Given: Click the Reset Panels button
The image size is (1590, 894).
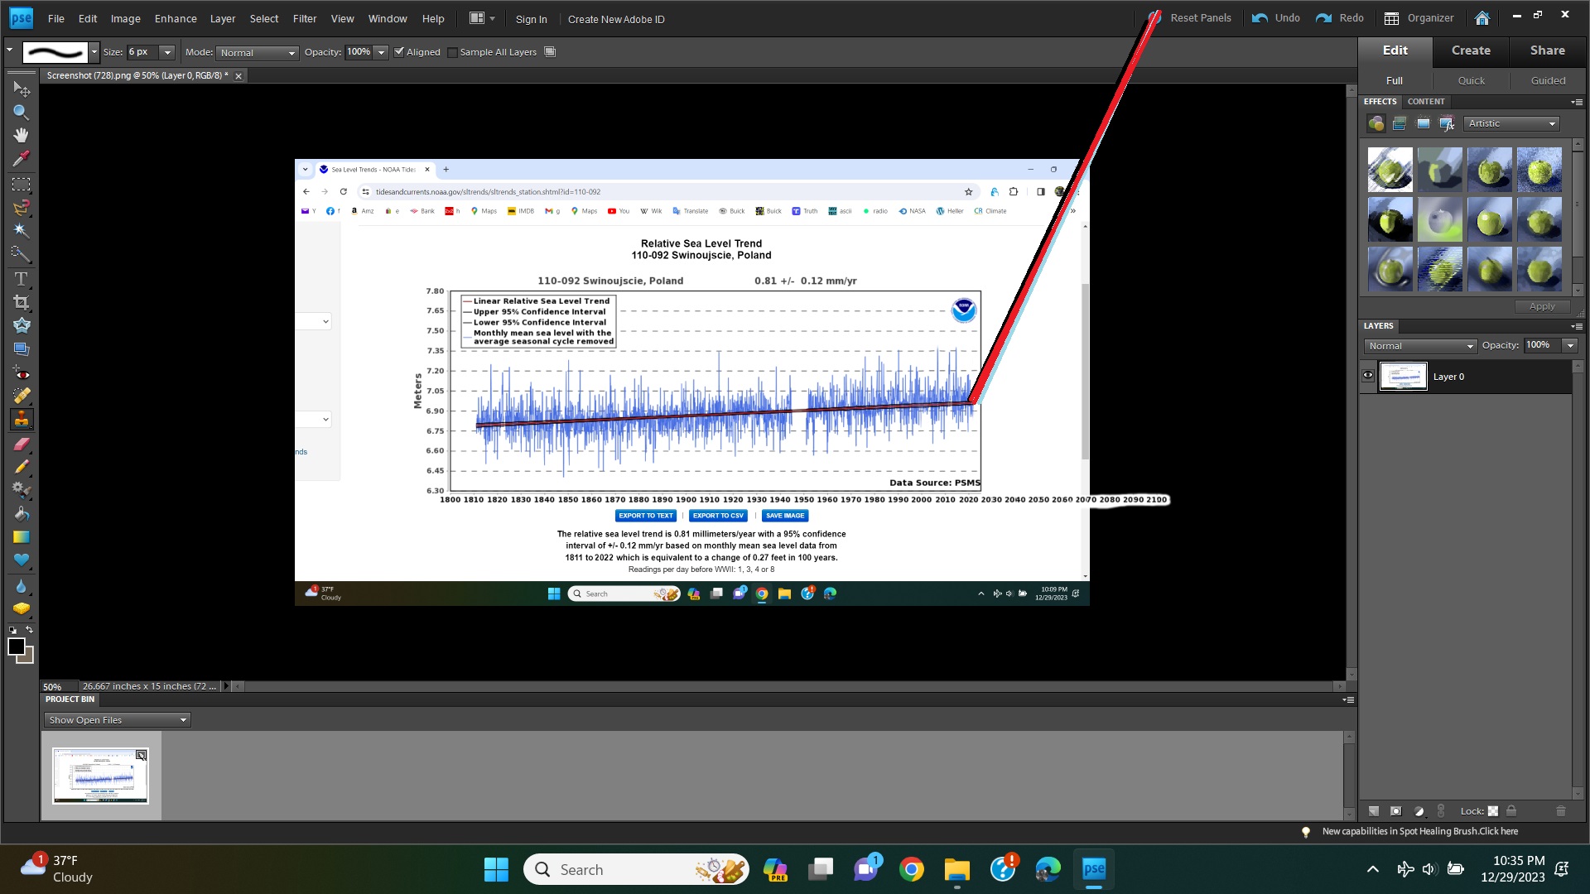Looking at the screenshot, I should coord(1200,18).
